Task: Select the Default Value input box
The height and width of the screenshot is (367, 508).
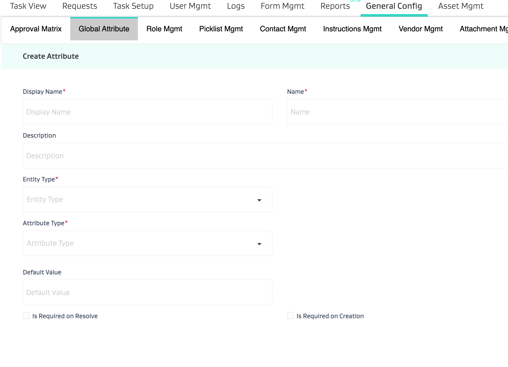Action: click(147, 292)
